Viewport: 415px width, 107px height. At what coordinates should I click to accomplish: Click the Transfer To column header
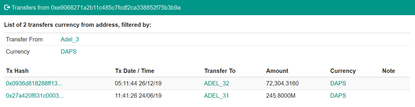220,71
